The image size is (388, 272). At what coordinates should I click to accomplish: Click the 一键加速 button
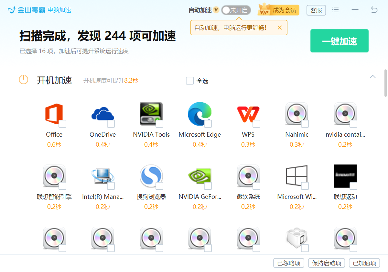coord(339,41)
